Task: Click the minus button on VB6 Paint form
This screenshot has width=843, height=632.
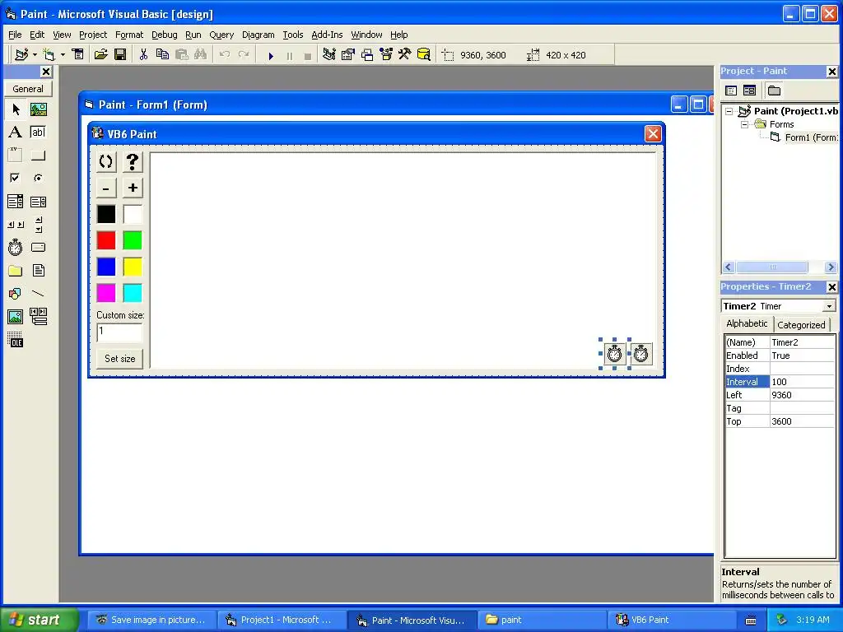Action: pyautogui.click(x=106, y=188)
